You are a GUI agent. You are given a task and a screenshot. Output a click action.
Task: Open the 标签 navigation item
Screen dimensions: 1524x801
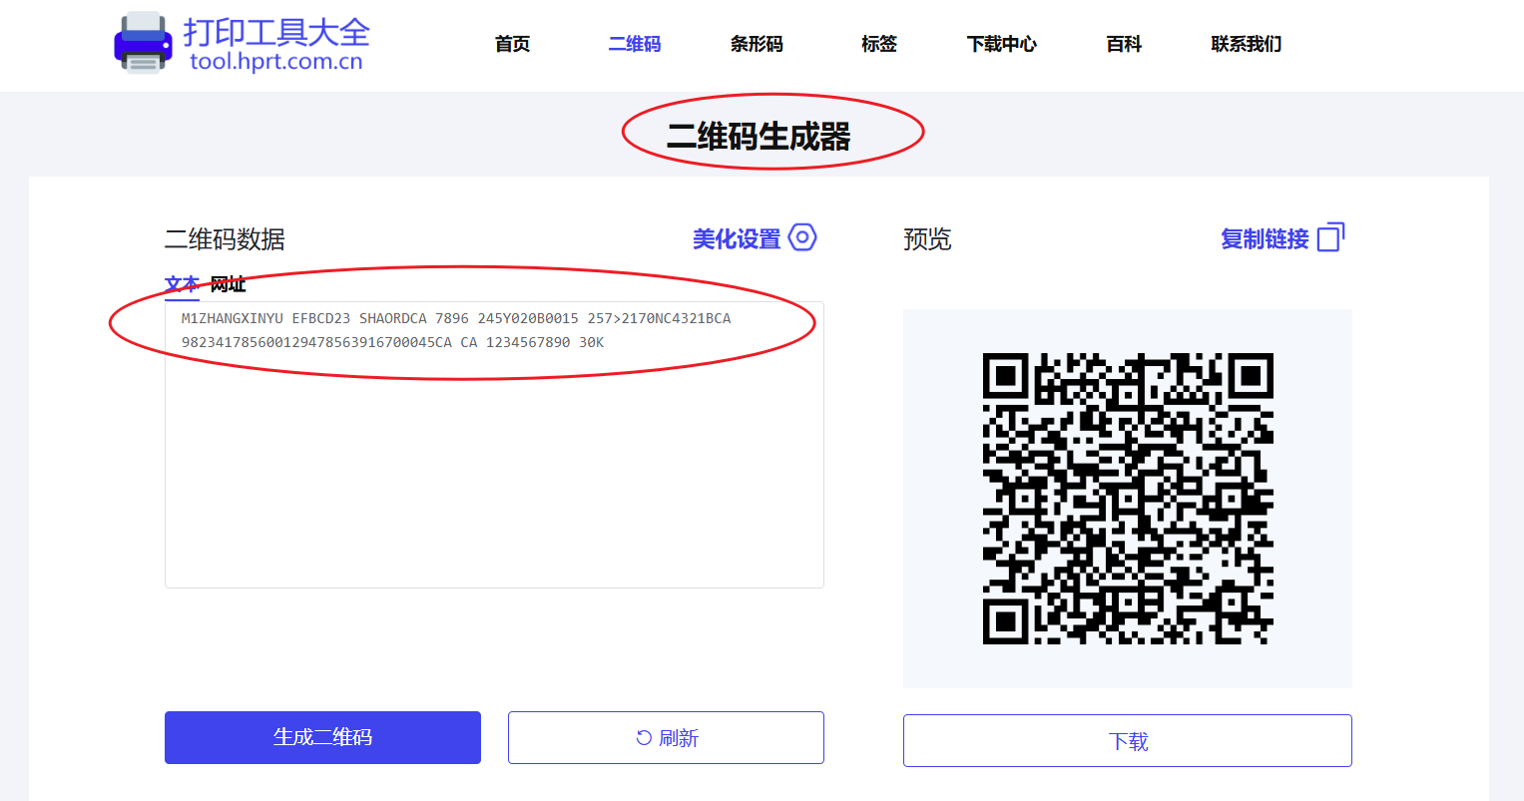click(879, 44)
